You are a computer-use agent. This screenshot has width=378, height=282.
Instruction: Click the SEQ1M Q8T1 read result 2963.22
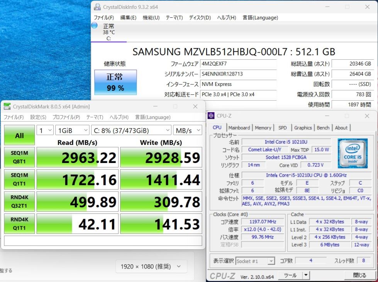click(77, 157)
